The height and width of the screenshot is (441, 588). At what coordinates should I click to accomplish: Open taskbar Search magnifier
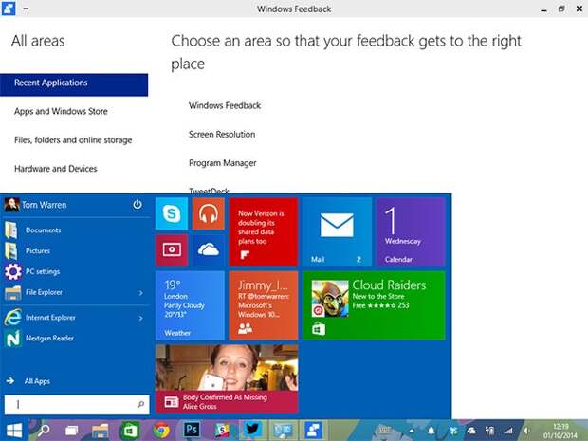(x=43, y=431)
